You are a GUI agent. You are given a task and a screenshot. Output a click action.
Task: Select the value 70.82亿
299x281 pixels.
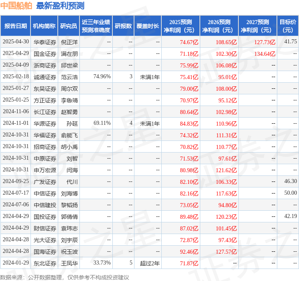point(189,147)
